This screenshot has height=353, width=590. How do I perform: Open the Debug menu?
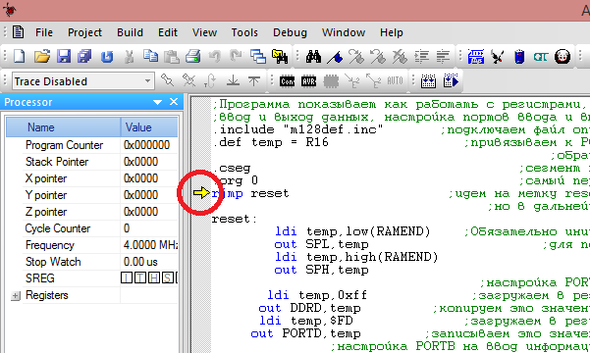tap(290, 32)
